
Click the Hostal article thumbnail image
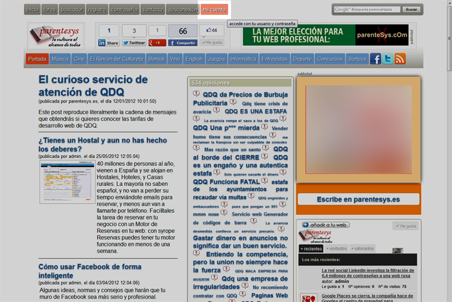click(x=67, y=182)
